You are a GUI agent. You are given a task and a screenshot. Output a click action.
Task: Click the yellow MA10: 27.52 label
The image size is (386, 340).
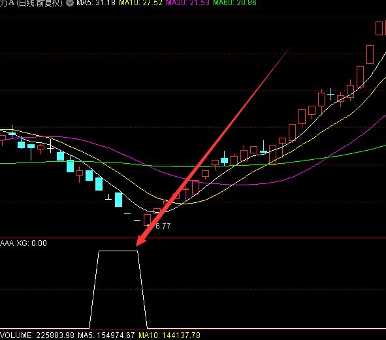(x=140, y=3)
